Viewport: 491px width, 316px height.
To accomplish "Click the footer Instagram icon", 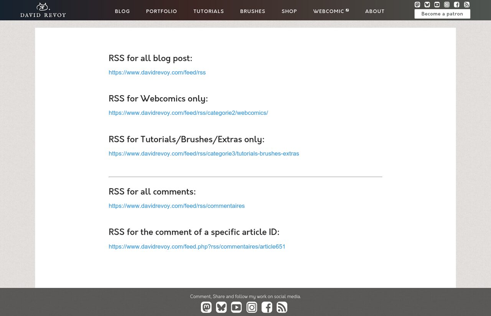I will 252,307.
